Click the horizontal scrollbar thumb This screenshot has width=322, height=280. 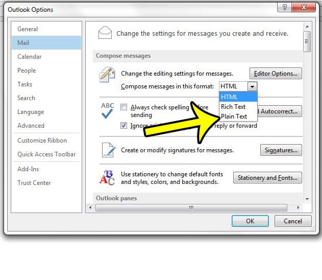click(191, 207)
